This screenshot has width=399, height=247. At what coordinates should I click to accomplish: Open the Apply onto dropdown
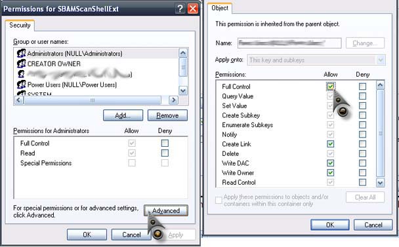(381, 60)
